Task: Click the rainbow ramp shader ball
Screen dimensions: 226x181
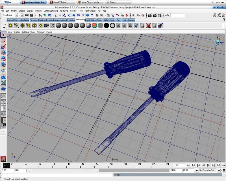Action: coord(94,25)
